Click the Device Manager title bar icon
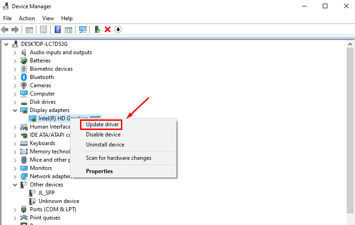Viewport: 355px width, 225px height. point(6,6)
